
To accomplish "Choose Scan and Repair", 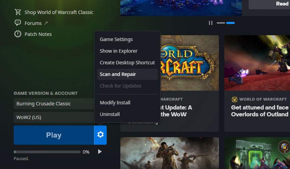I will tap(127, 74).
